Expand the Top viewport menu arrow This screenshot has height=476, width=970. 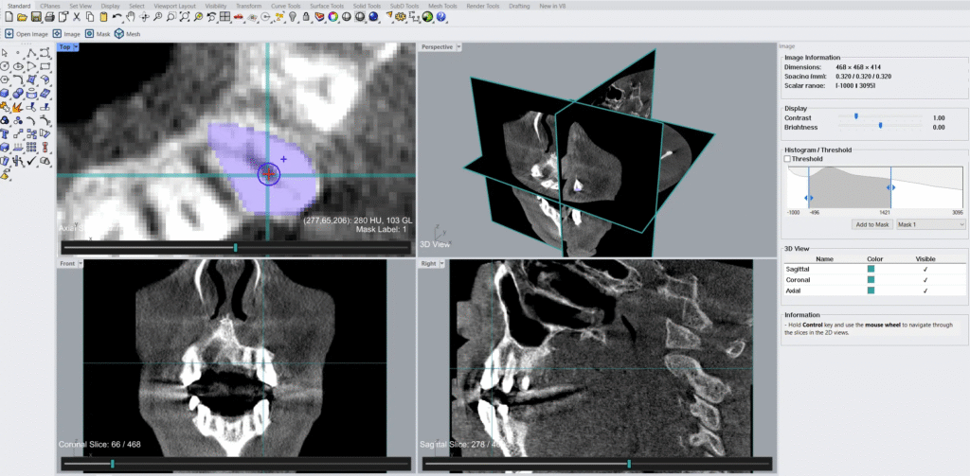(78, 46)
